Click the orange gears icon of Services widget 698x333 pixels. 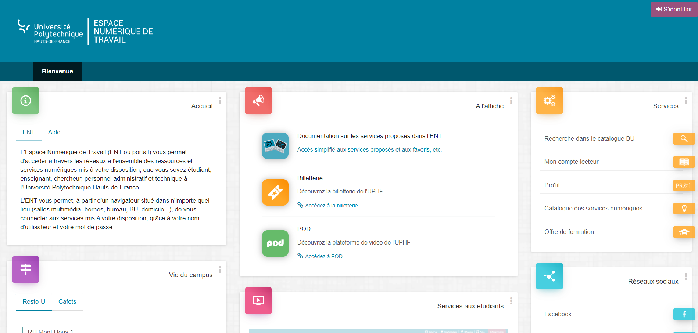(549, 100)
